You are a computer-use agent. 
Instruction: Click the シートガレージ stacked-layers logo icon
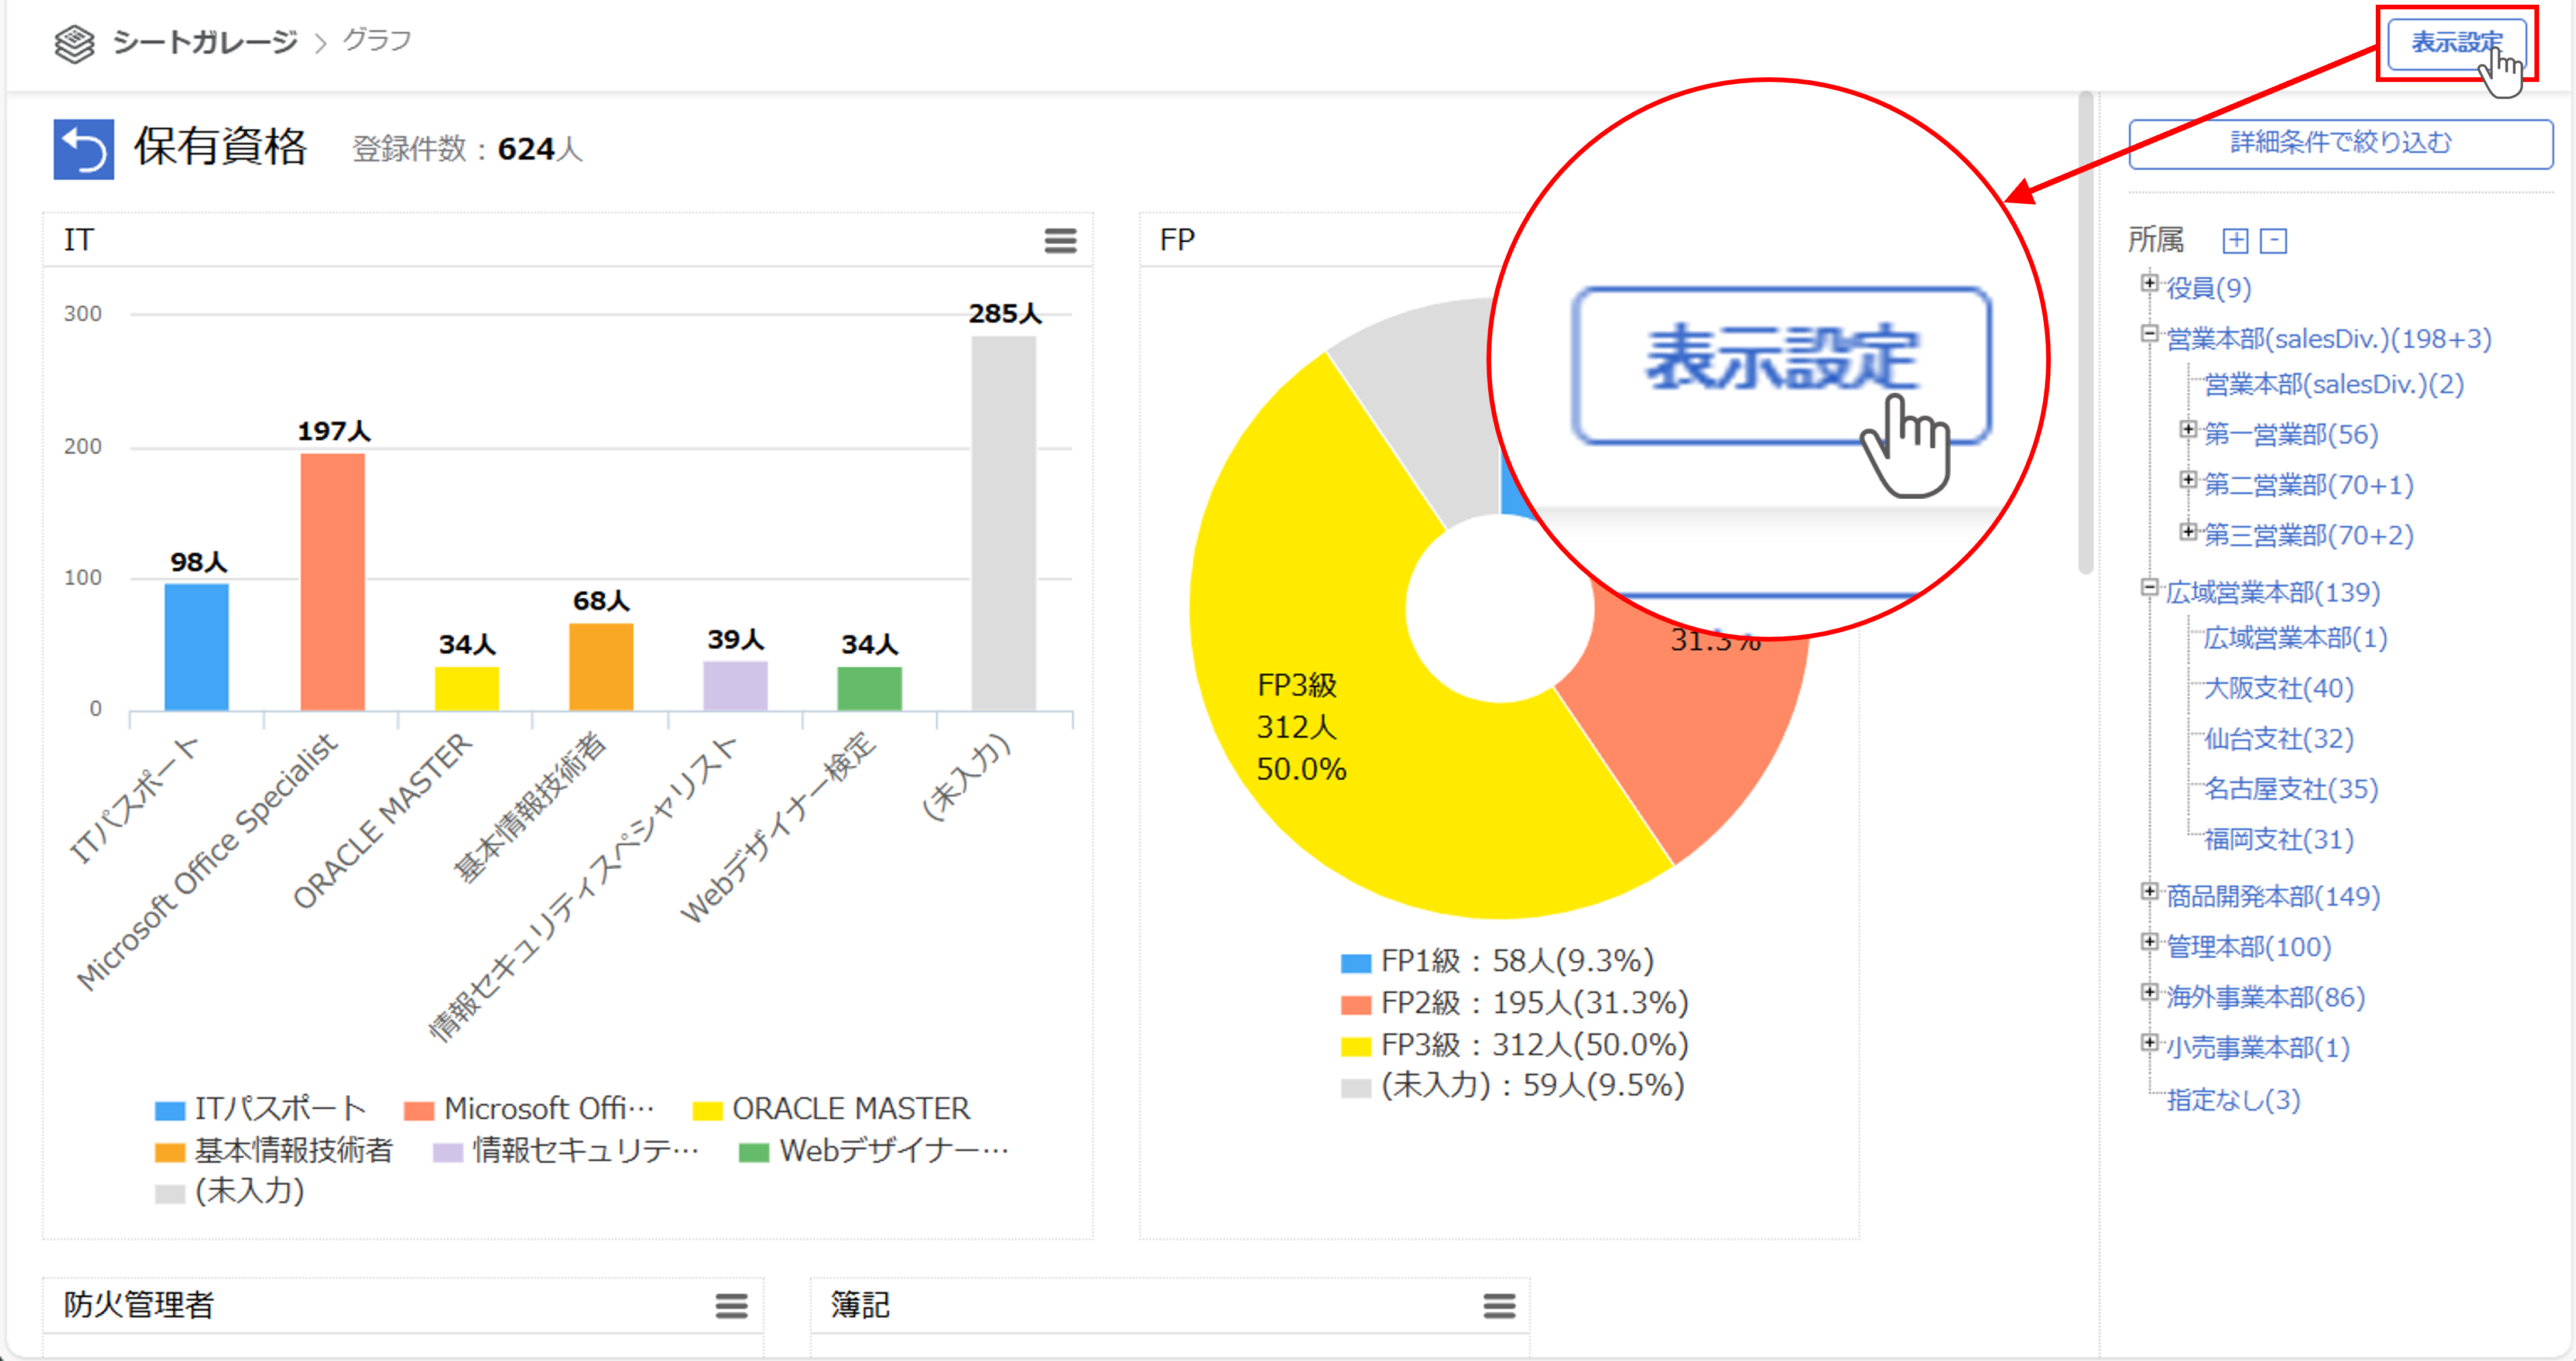coord(74,43)
